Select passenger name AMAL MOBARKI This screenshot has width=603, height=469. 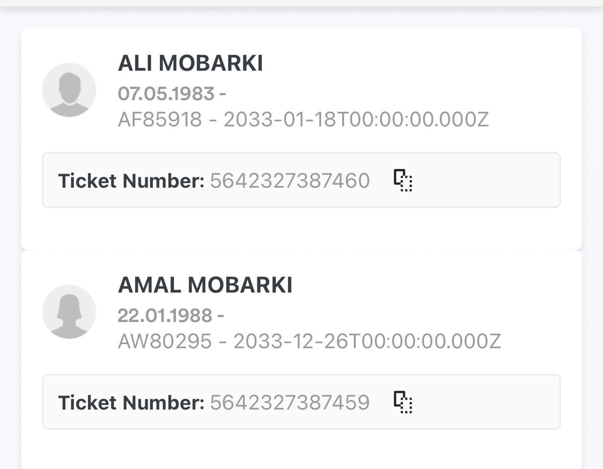coord(205,286)
